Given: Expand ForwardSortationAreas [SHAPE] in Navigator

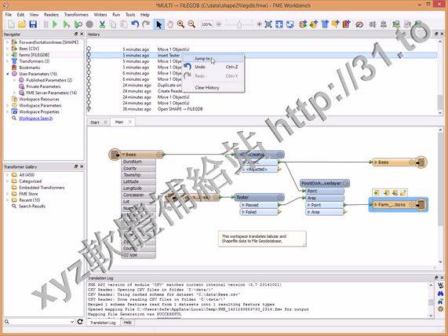Looking at the screenshot, I should pos(7,42).
